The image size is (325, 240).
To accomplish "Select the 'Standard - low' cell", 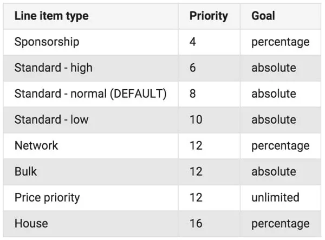I will tap(51, 119).
